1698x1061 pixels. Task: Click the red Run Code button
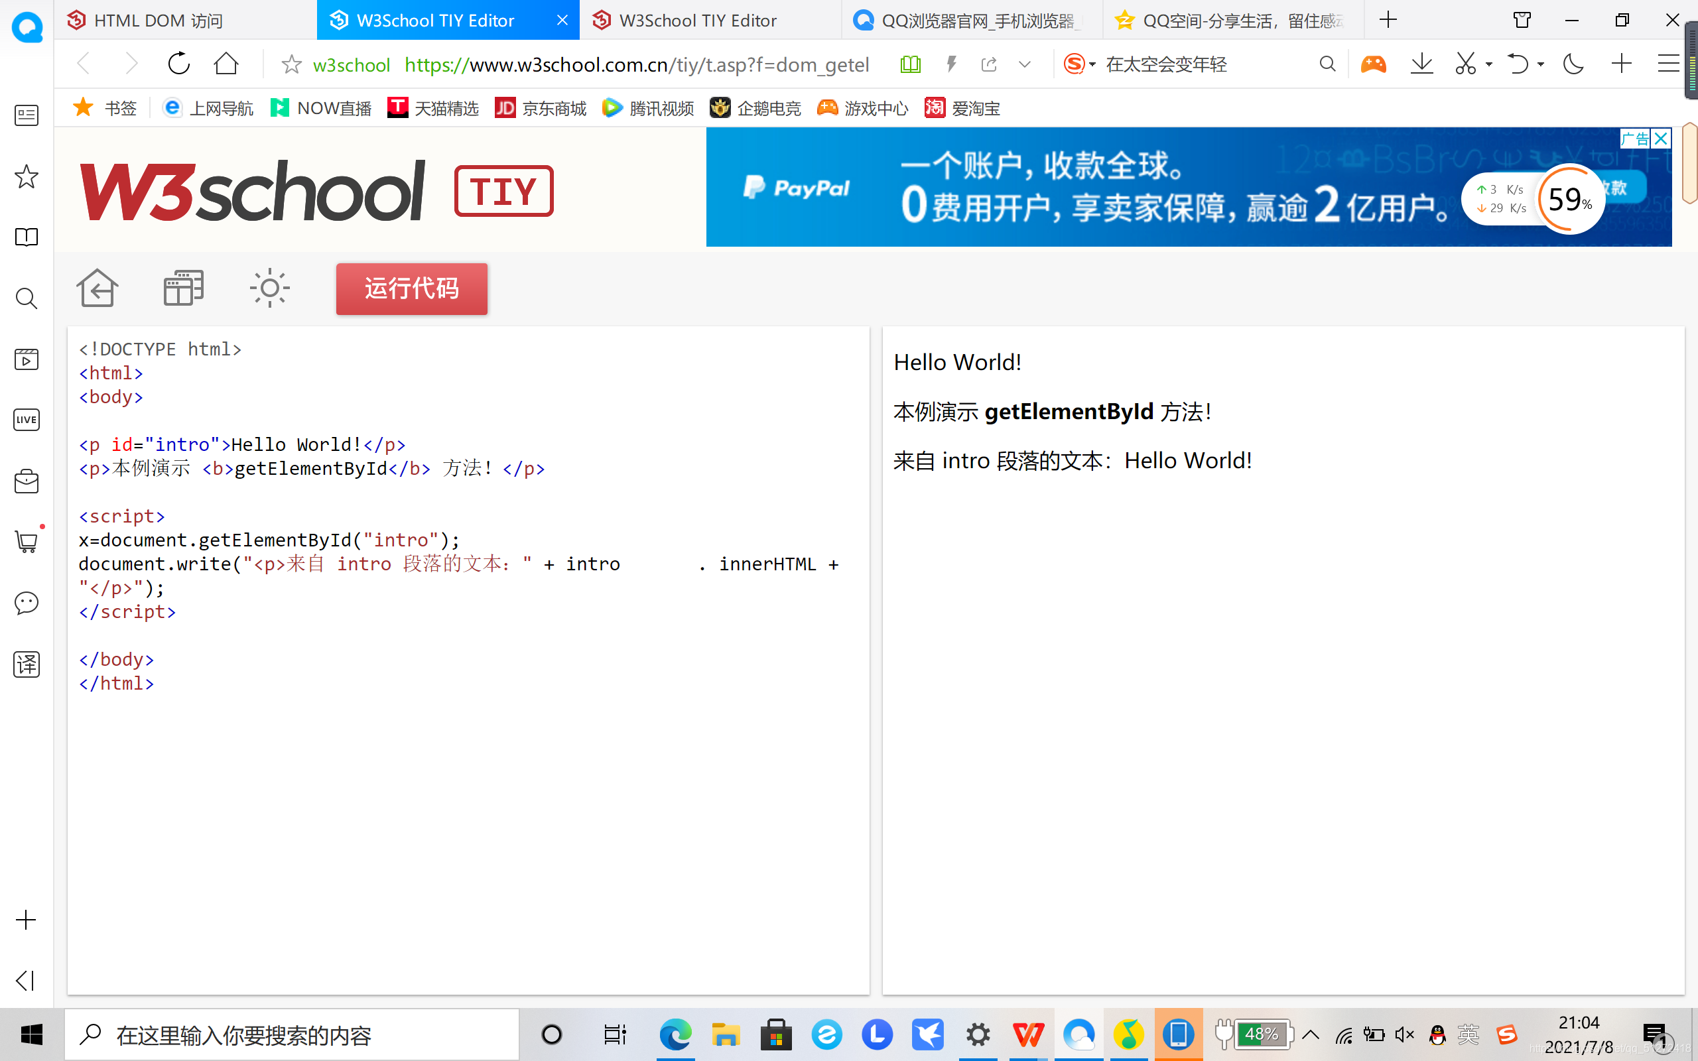(x=411, y=288)
